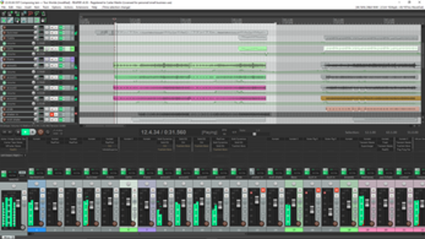Viewport: 425px width, 239px height.
Task: Click the master strip pan knob
Action: [13, 186]
